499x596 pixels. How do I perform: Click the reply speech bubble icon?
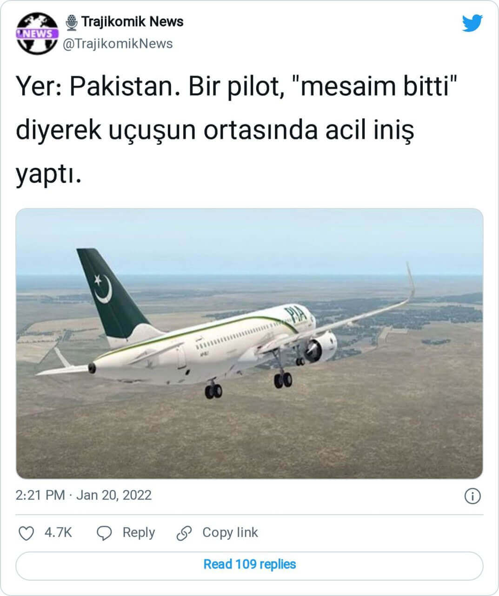pos(104,533)
